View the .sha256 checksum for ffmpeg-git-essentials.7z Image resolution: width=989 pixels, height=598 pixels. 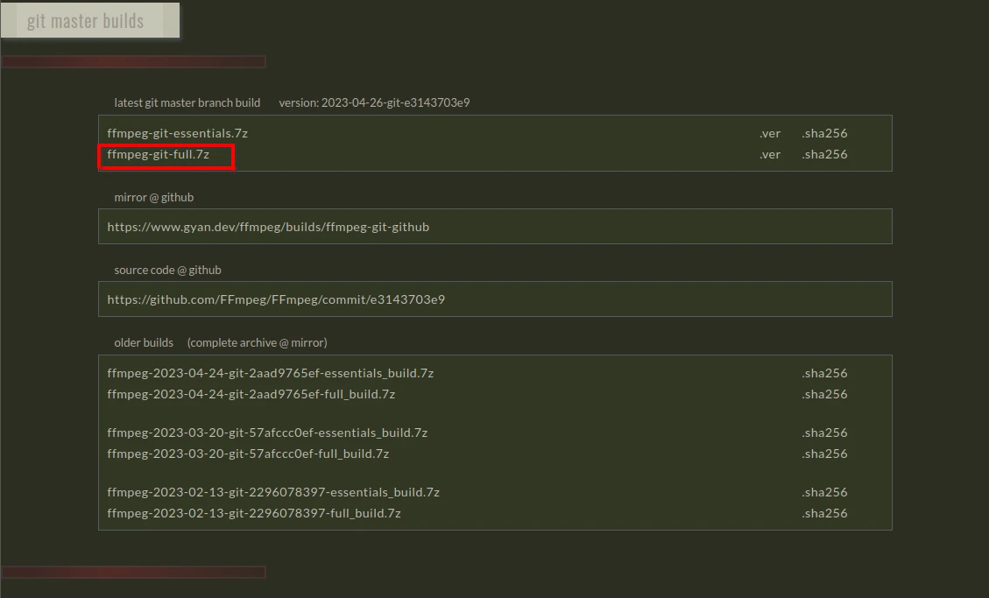[823, 132]
